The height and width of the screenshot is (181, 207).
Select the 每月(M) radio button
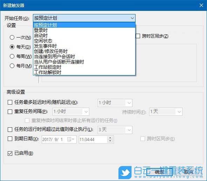12,66
